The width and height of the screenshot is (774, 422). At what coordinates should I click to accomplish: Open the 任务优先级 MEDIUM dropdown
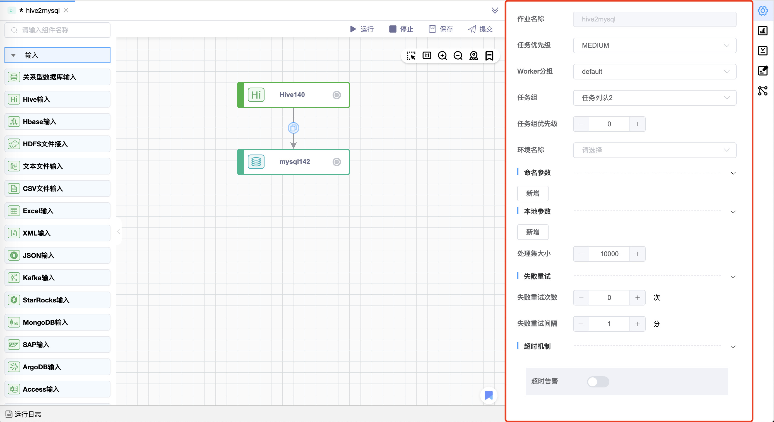(654, 45)
